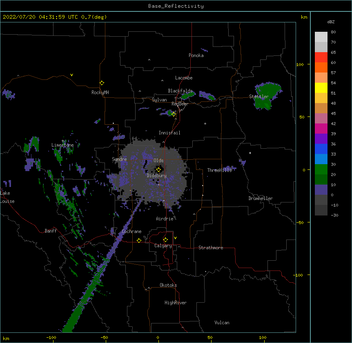Click the ThreeHills town label

point(219,170)
